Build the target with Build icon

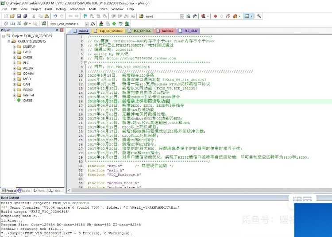12,24
